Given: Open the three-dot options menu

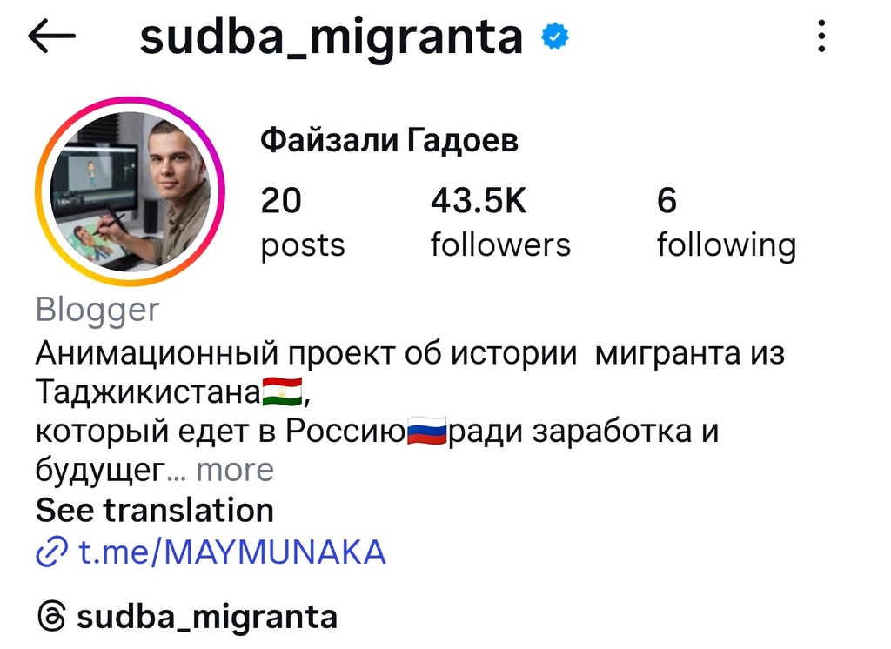Looking at the screenshot, I should pyautogui.click(x=821, y=37).
